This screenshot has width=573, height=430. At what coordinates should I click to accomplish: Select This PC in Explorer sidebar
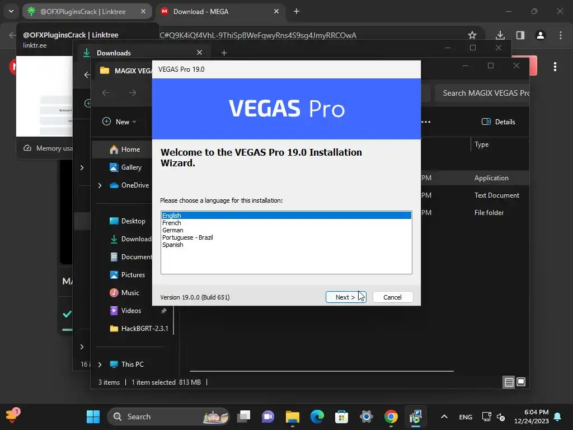127,364
